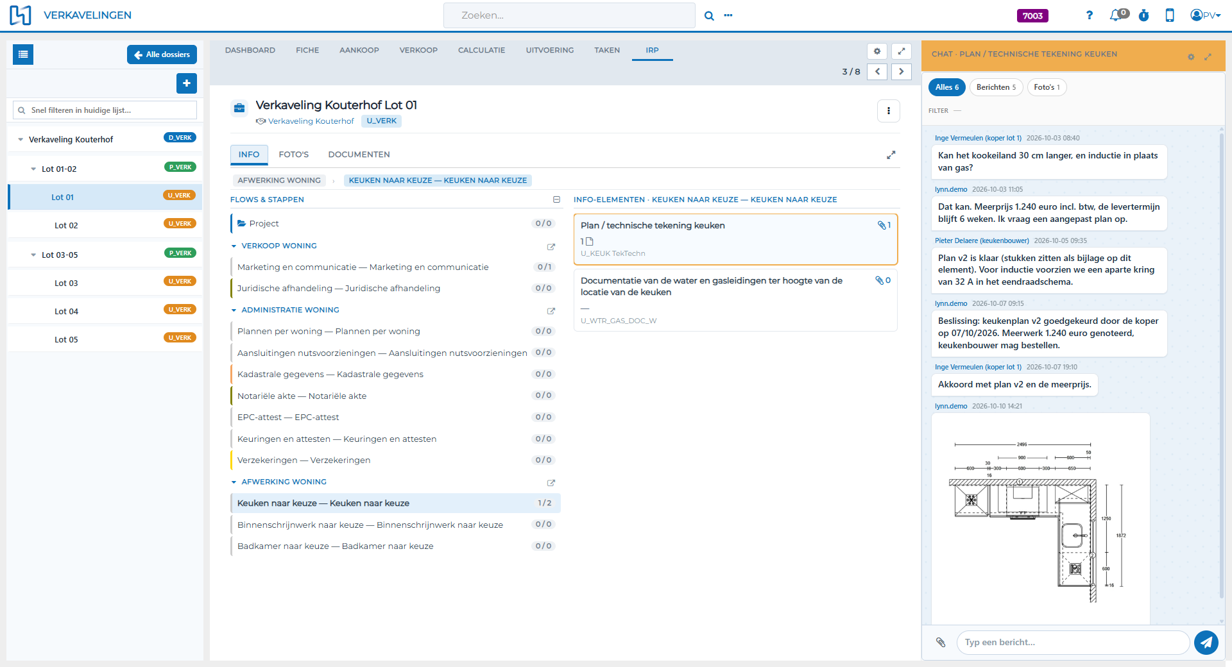Open Afwerking Woning external link icon

click(551, 483)
